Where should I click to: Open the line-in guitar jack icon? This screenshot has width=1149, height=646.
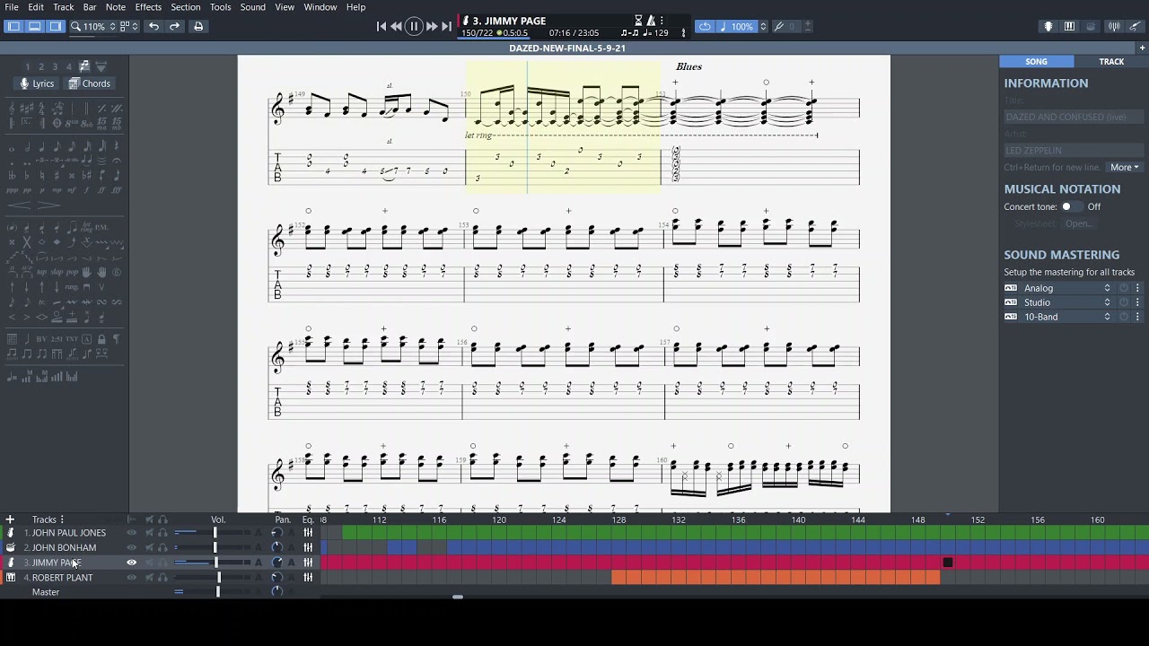[1135, 26]
